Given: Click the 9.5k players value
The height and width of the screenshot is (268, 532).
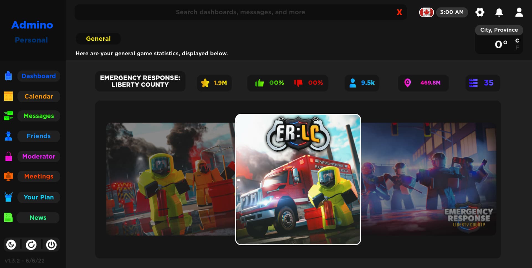Looking at the screenshot, I should pyautogui.click(x=368, y=83).
